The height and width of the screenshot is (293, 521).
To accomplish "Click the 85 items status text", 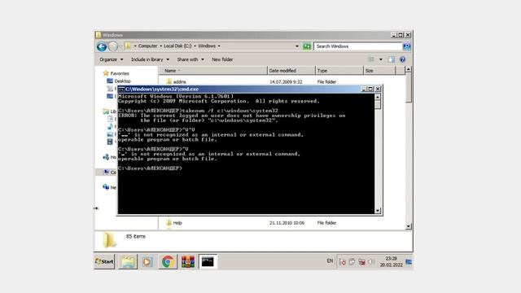I will pos(136,236).
